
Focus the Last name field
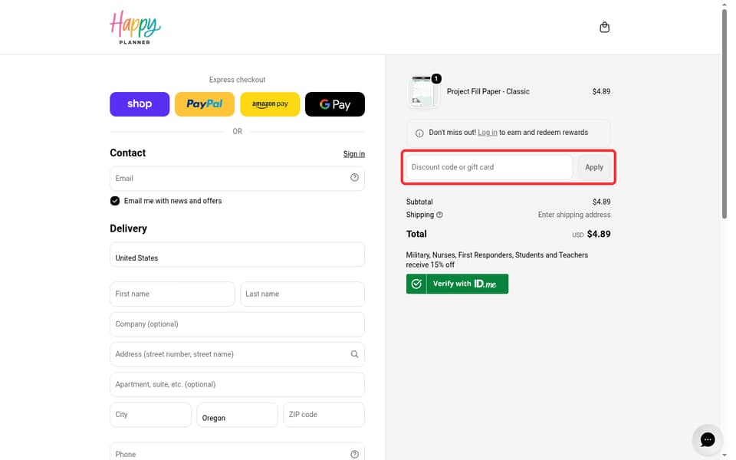pyautogui.click(x=302, y=294)
